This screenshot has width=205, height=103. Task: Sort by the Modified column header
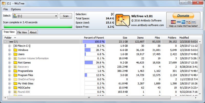coord(188,38)
